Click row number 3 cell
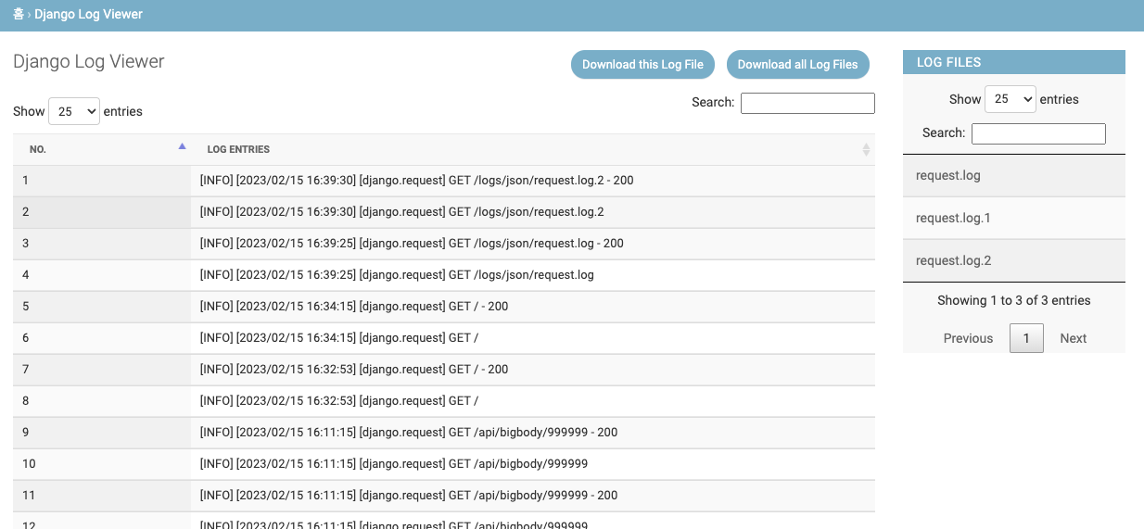1144x529 pixels. 102,244
